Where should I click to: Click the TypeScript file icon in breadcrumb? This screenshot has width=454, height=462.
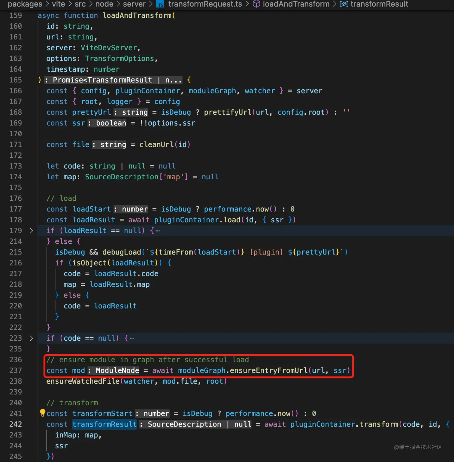point(161,4)
